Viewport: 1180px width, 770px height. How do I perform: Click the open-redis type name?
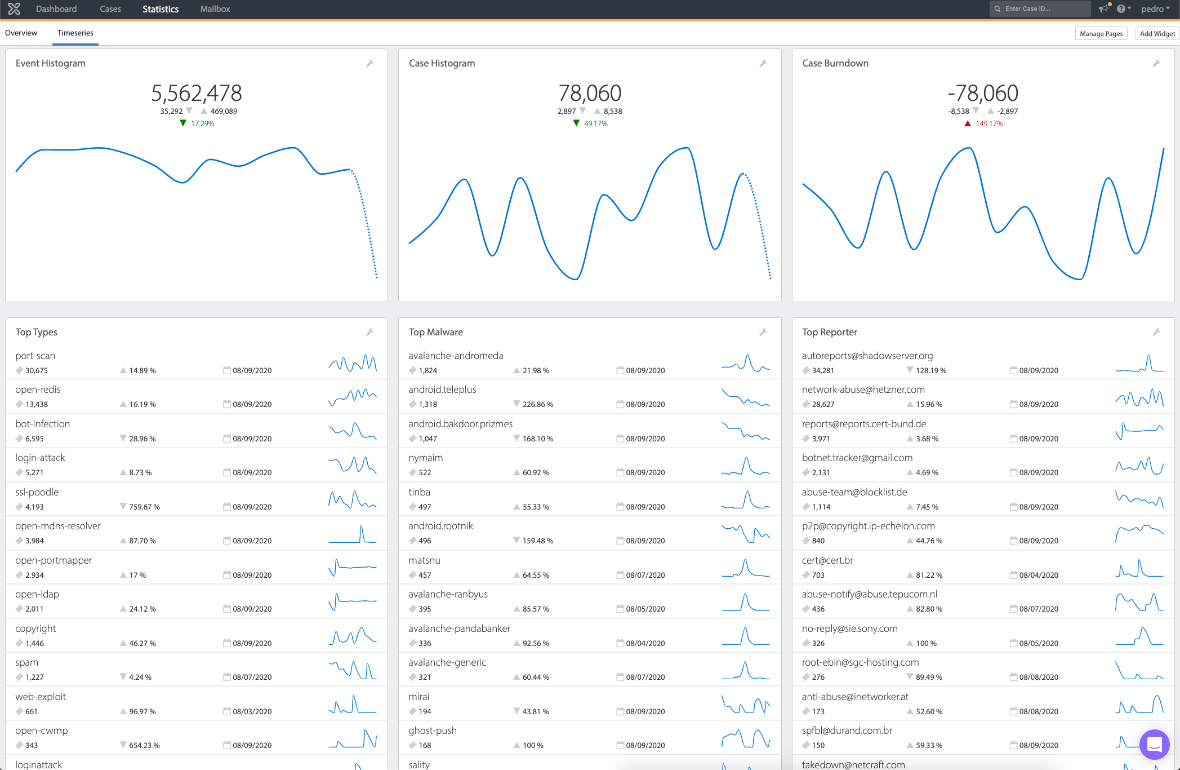click(38, 390)
